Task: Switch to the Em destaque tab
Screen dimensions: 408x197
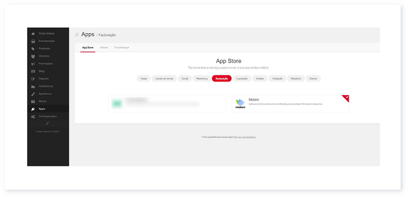Action: point(121,47)
